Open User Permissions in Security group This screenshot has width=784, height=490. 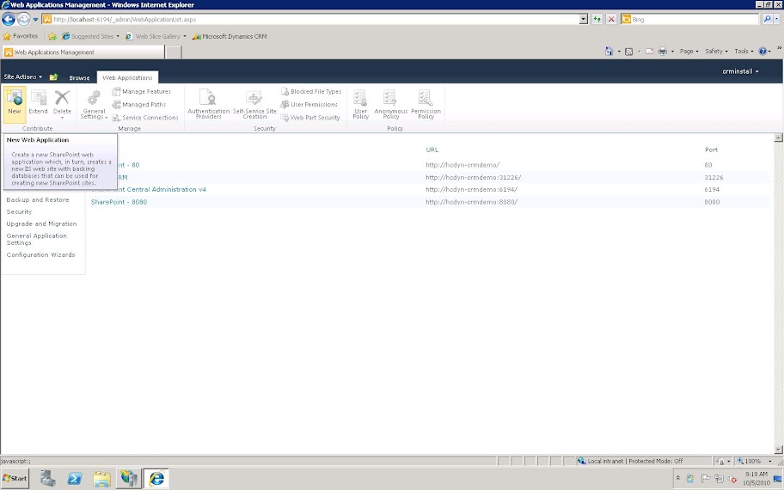coord(309,105)
